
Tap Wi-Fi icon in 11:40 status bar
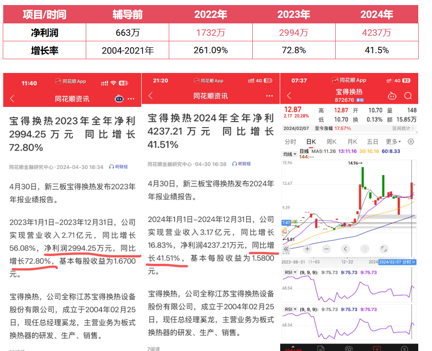click(x=113, y=83)
